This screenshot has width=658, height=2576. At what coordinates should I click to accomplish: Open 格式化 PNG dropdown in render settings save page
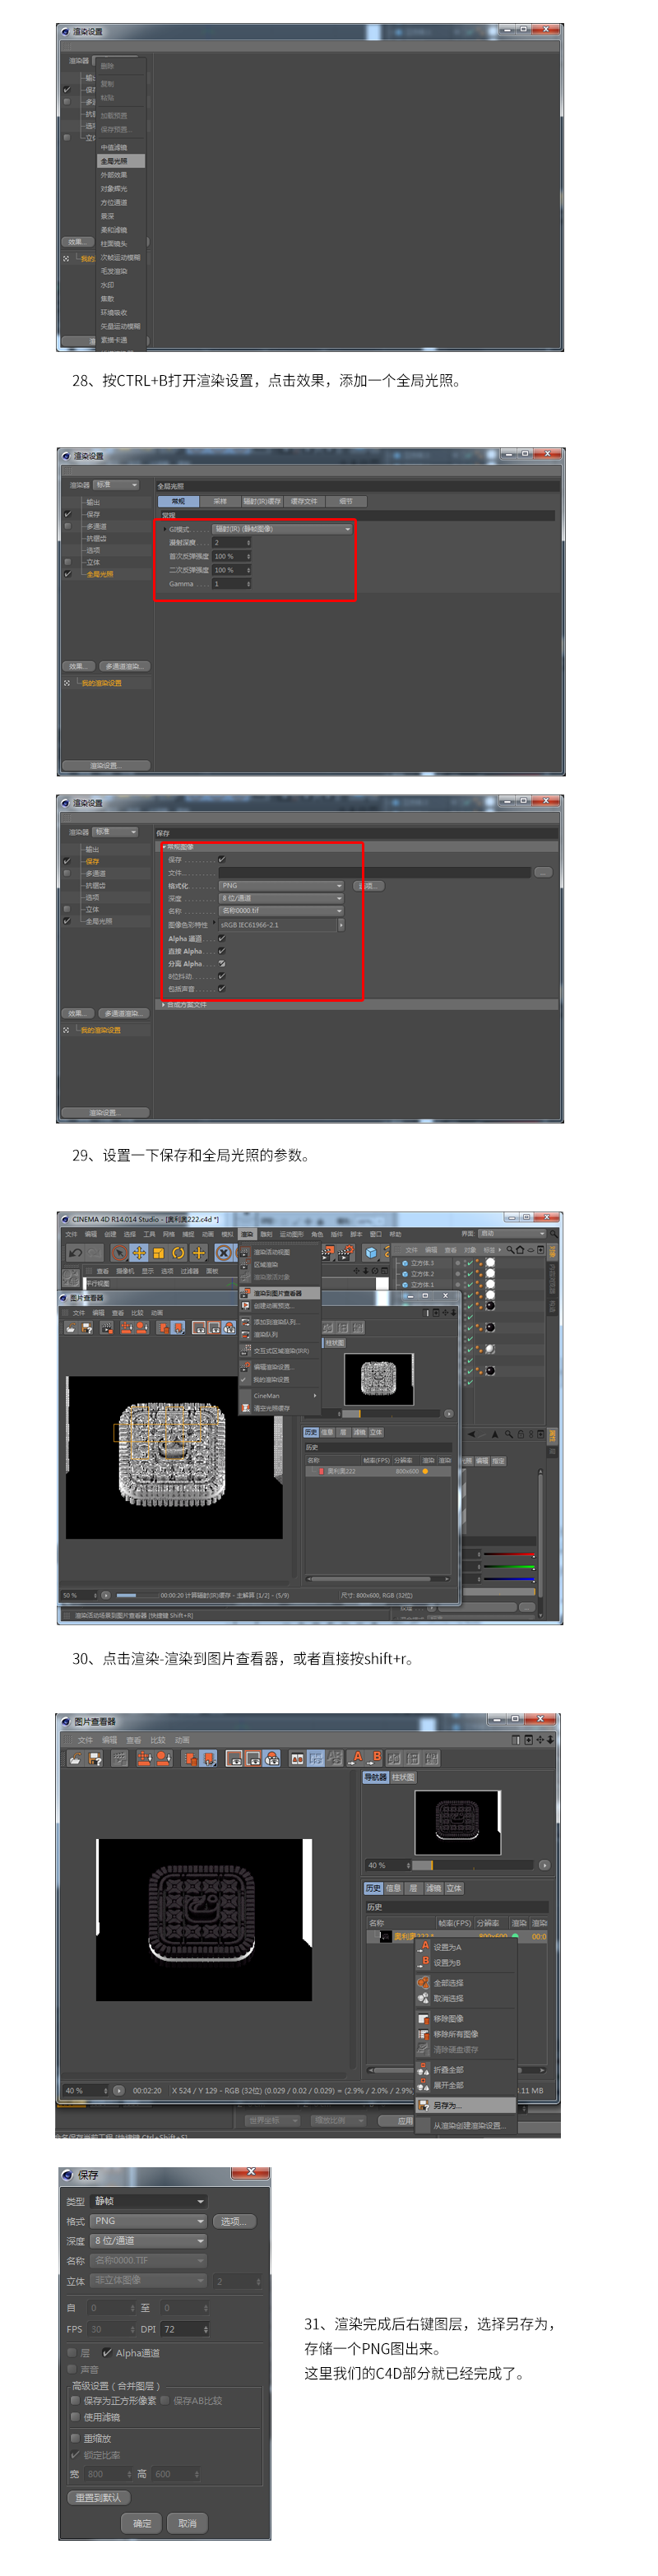tap(281, 885)
